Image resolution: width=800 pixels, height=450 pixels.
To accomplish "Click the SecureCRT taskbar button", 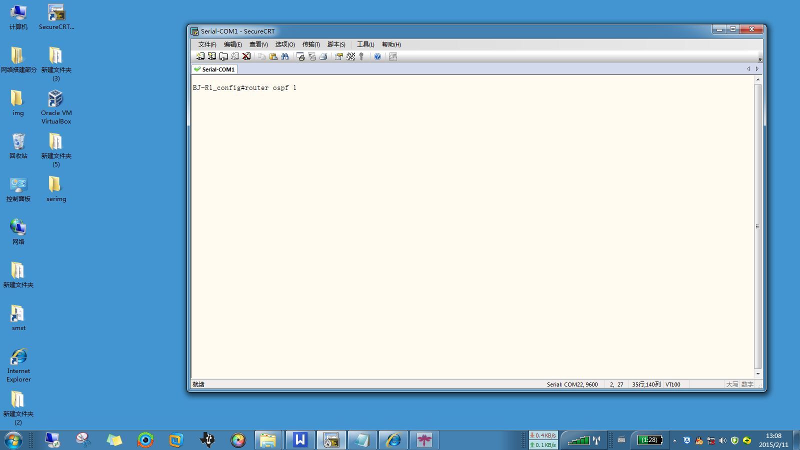I will [x=331, y=440].
